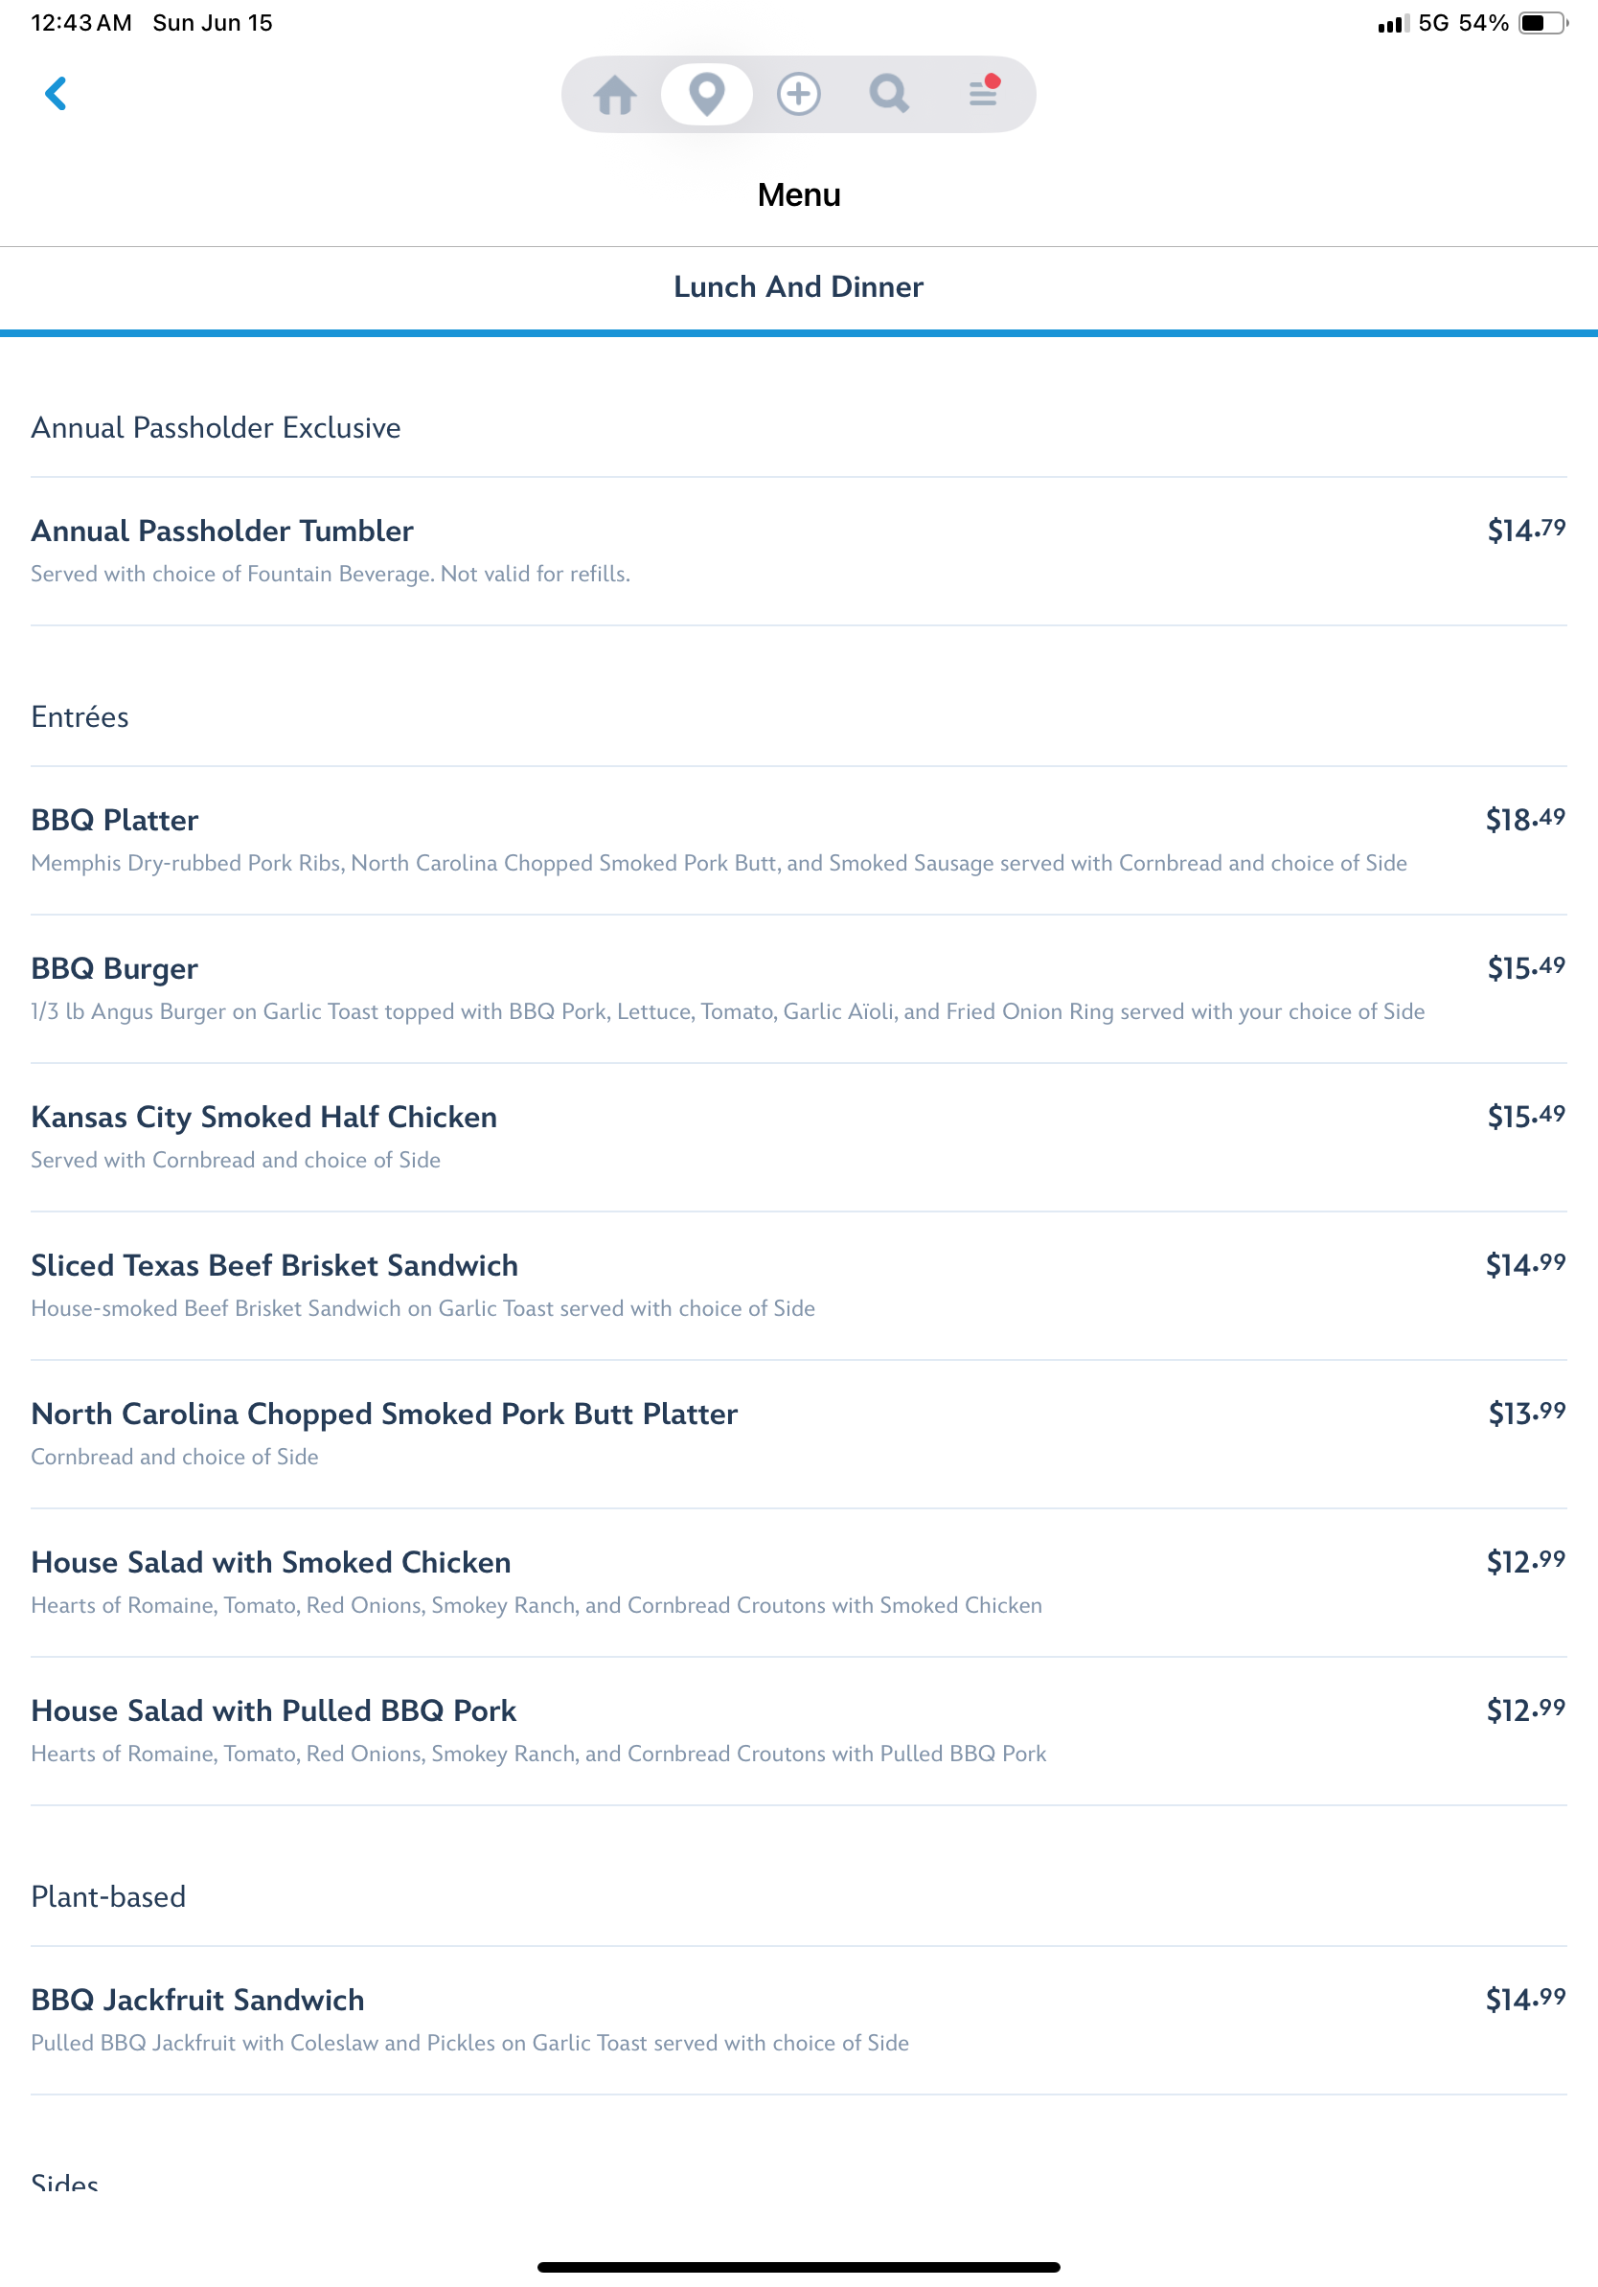Screen dimensions: 1598x2287
Task: Tap the battery indicator in status bar
Action: pos(1541,23)
